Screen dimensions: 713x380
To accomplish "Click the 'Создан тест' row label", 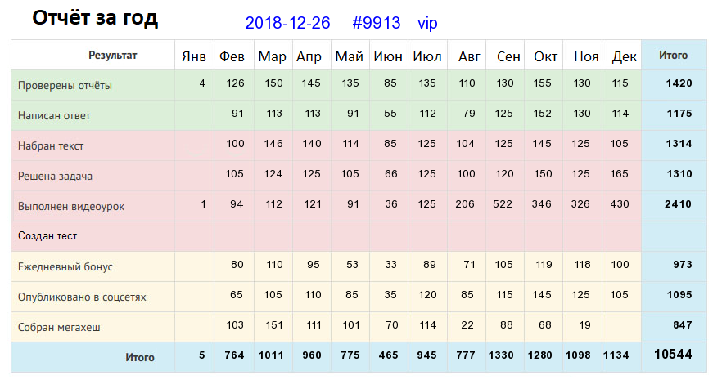I will tap(47, 236).
